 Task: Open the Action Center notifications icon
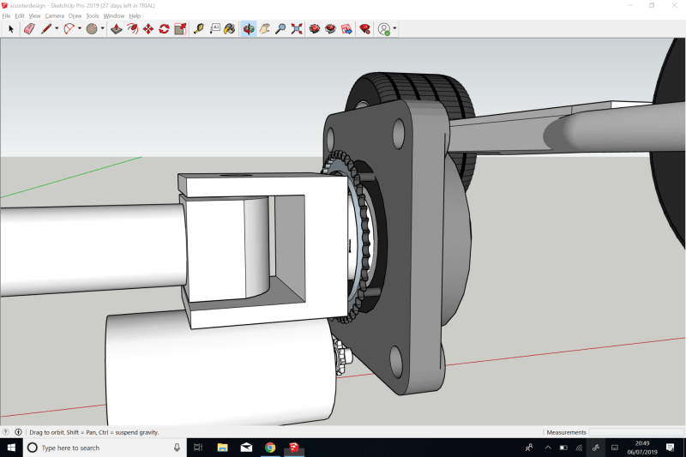(x=671, y=448)
